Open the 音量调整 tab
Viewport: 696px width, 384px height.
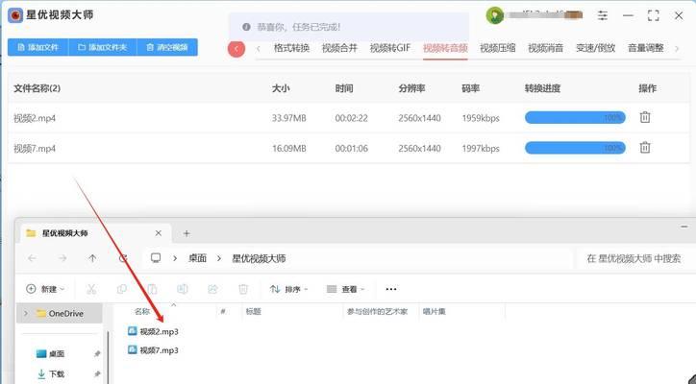645,48
